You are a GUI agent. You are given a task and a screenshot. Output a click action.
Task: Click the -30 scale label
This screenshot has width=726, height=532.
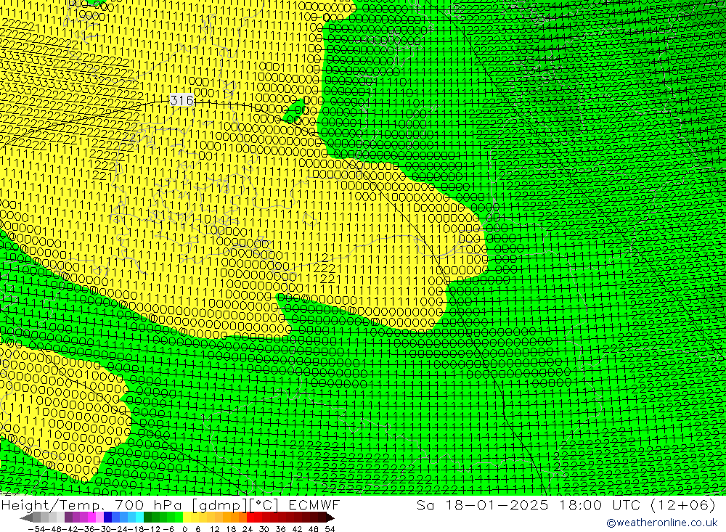[x=103, y=529]
